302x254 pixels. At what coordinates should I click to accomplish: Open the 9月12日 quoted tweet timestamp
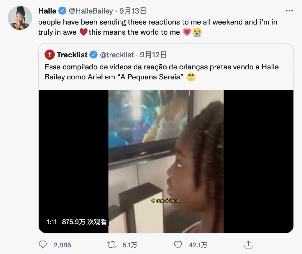153,55
